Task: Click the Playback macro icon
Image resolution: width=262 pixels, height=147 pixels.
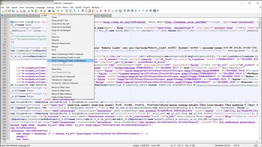Action: click(x=113, y=11)
